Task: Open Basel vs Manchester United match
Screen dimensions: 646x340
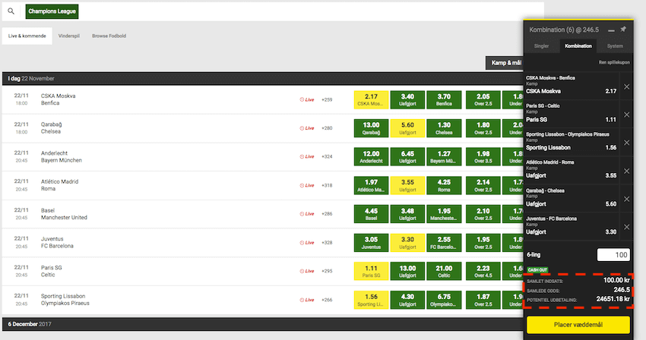Action: pos(64,213)
